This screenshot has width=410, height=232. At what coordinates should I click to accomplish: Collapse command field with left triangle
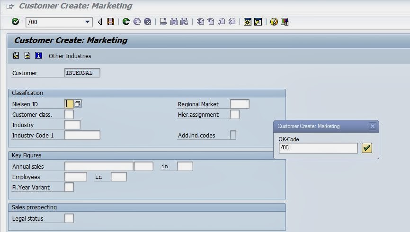point(100,22)
